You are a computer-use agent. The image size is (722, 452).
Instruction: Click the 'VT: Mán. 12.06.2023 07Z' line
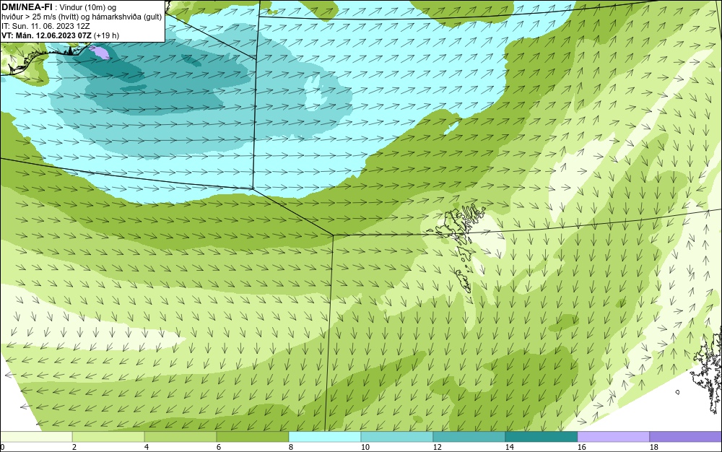46,35
